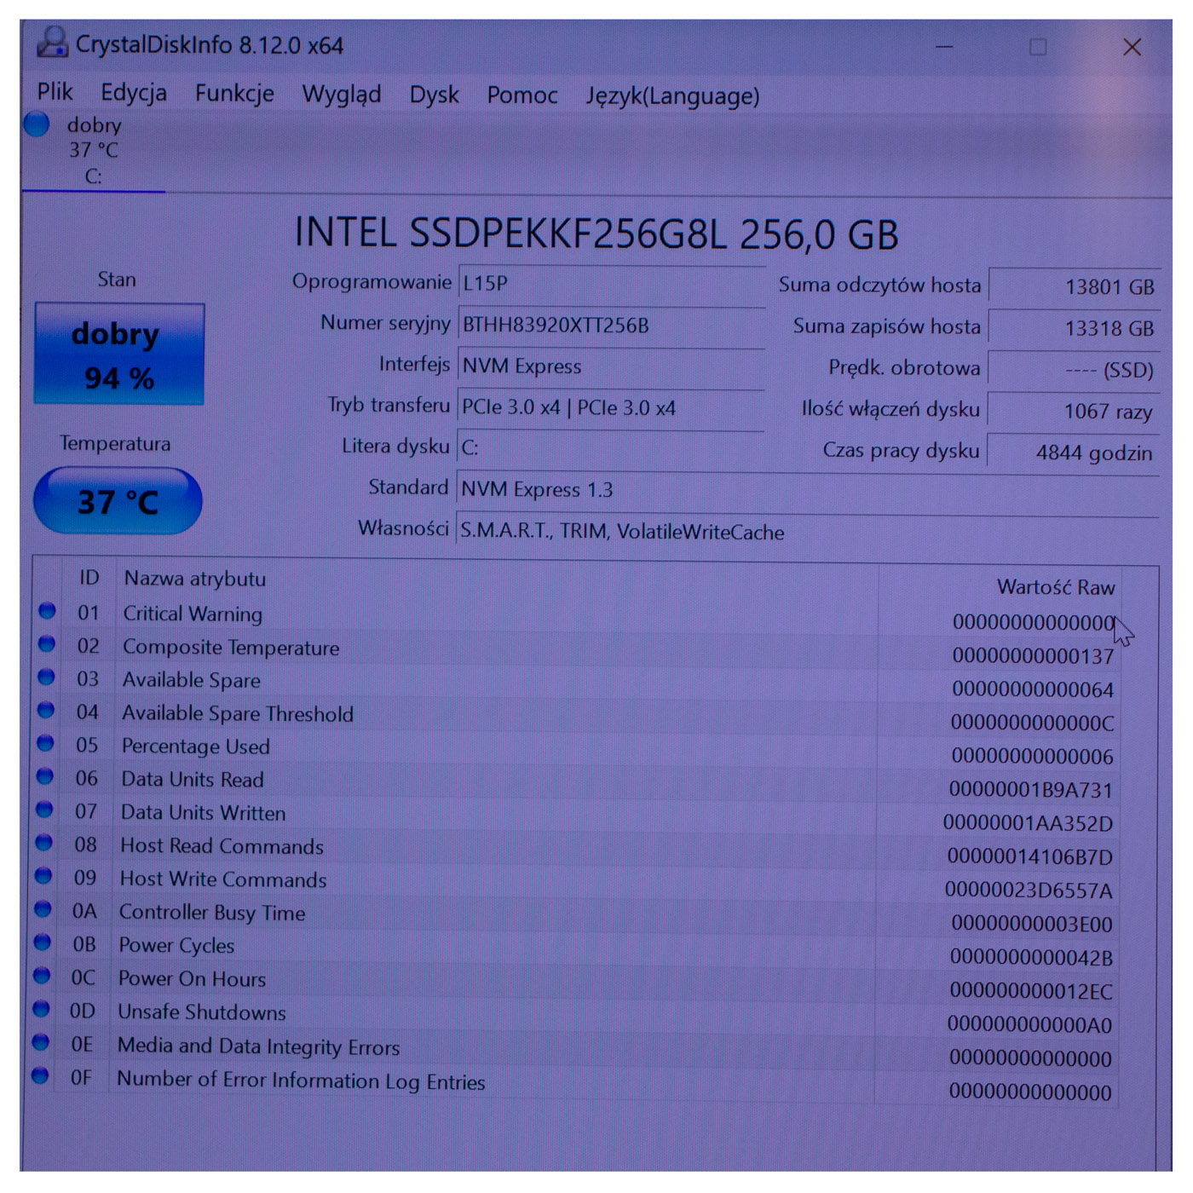Click the Nazwa atrybutu column header
This screenshot has height=1193, width=1193.
pos(195,579)
